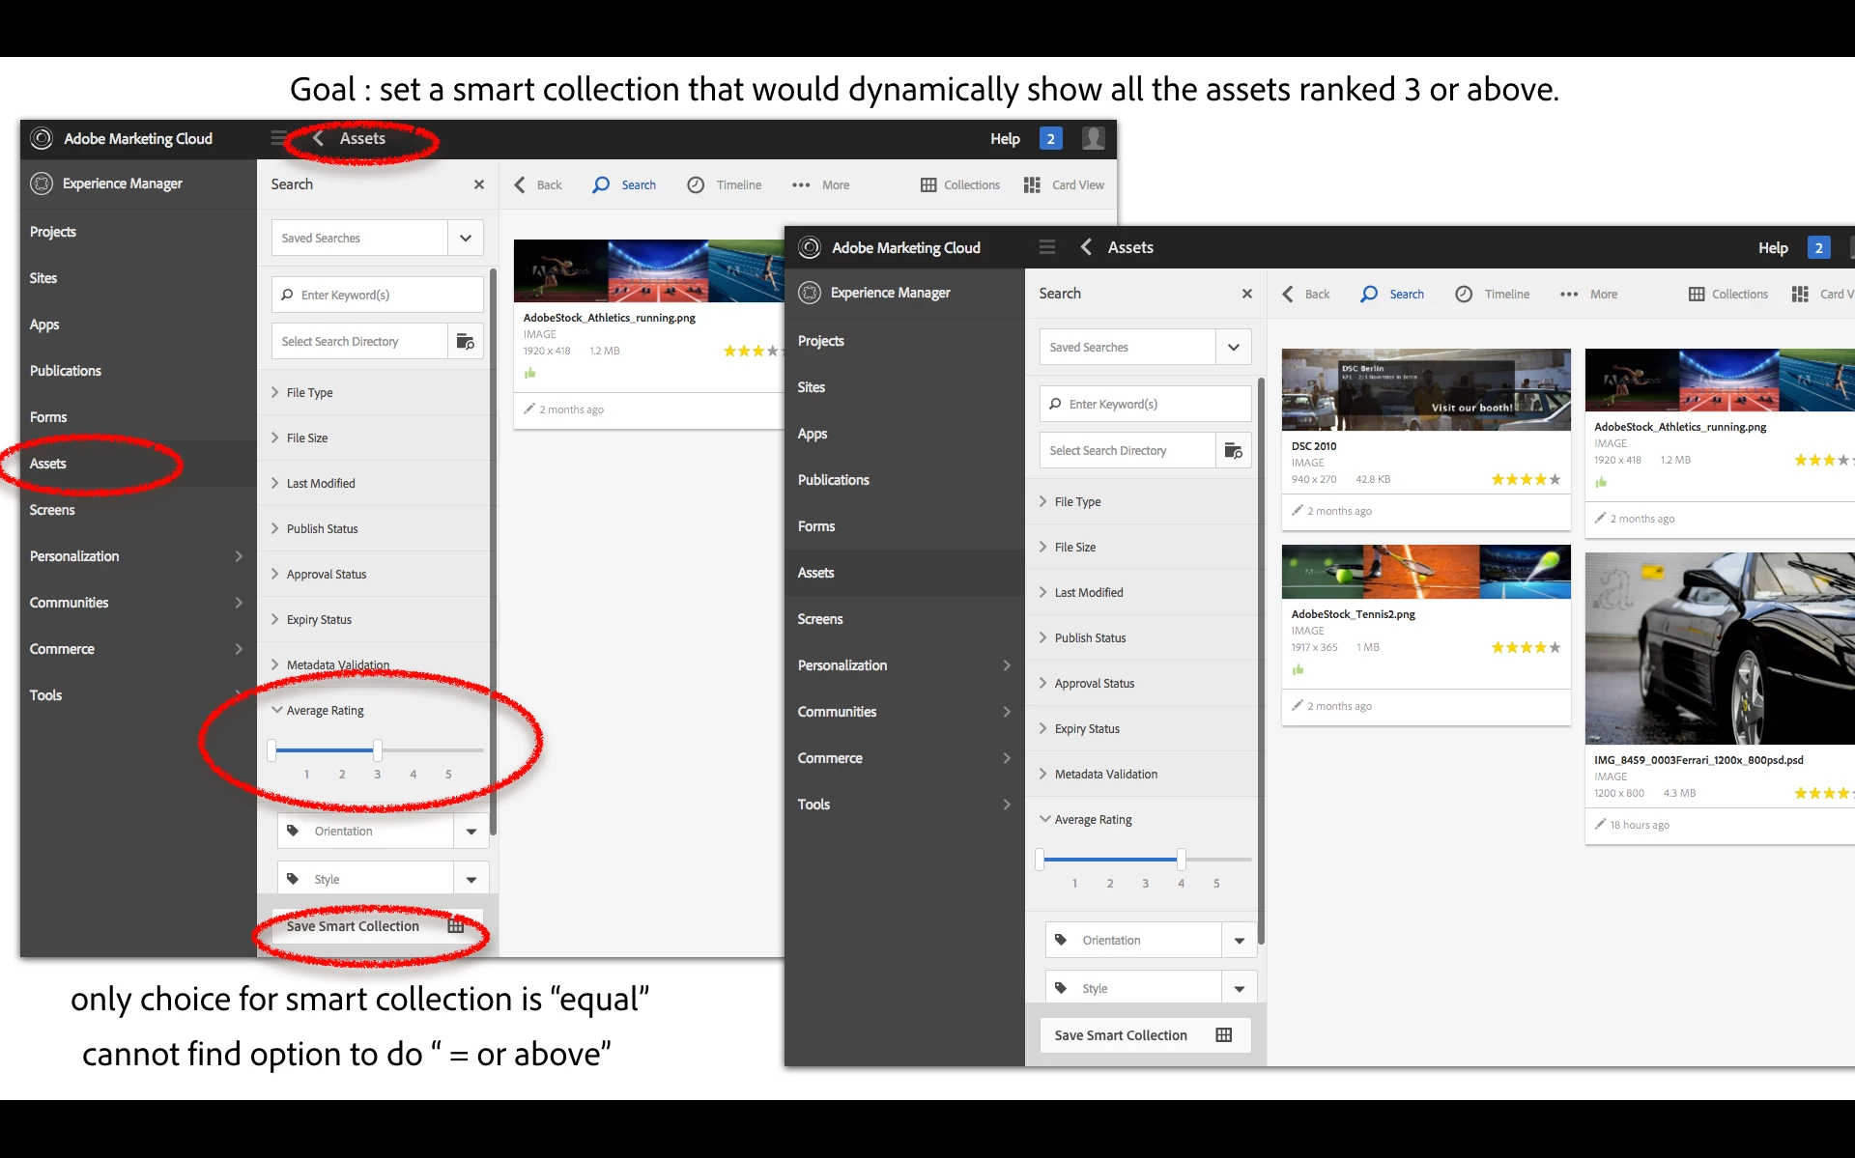
Task: Click the Back button in the left window
Action: [538, 184]
